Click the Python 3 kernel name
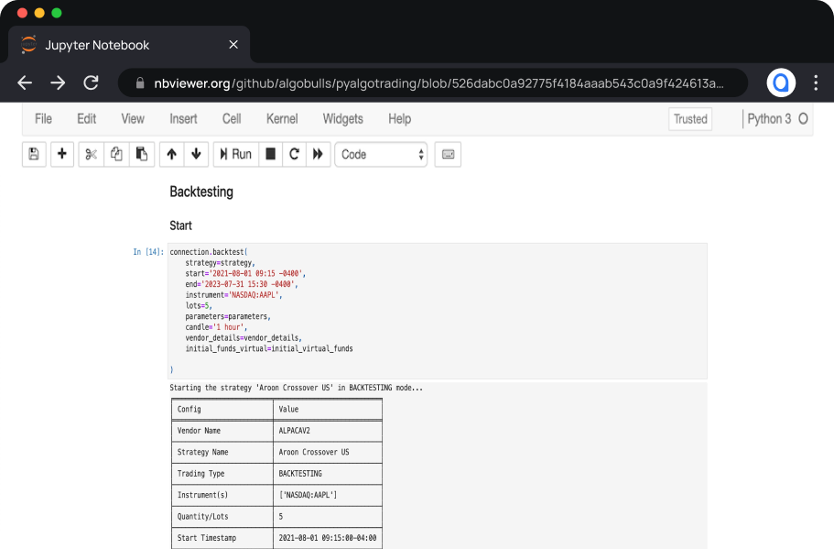This screenshot has width=834, height=549. pos(769,119)
